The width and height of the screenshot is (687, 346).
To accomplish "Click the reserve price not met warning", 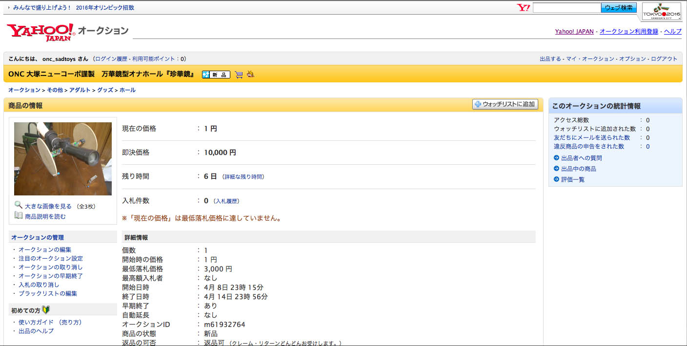I will 202,218.
